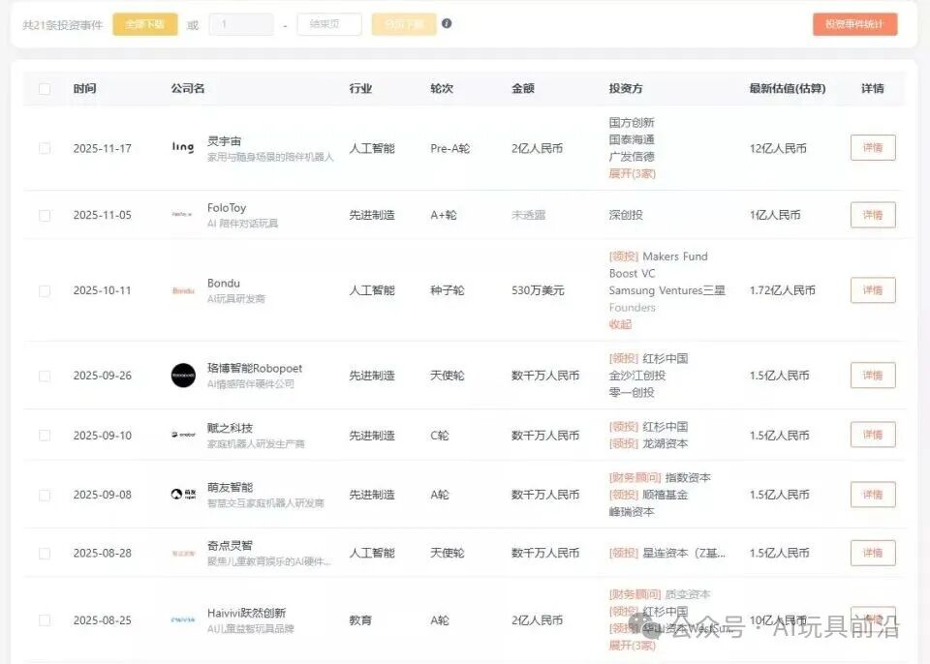The image size is (930, 664).
Task: Click the valuation 12亿人民币
Action: tap(778, 148)
